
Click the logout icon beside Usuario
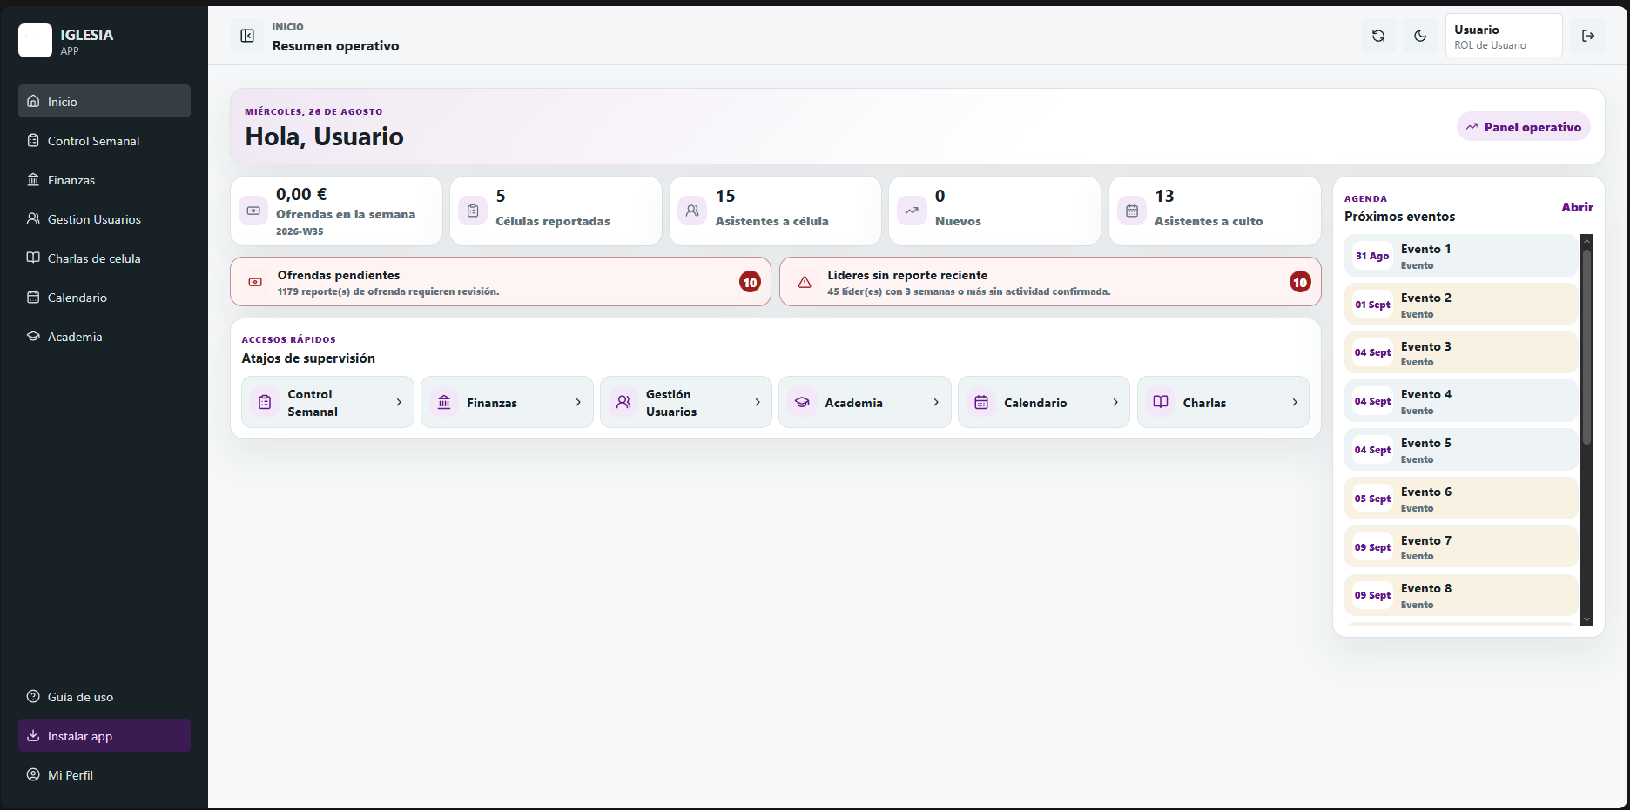coord(1588,36)
